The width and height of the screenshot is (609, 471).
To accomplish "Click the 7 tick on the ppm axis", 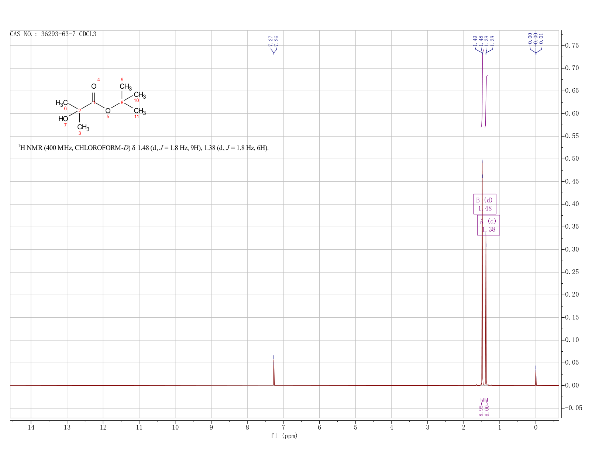I will click(x=283, y=427).
